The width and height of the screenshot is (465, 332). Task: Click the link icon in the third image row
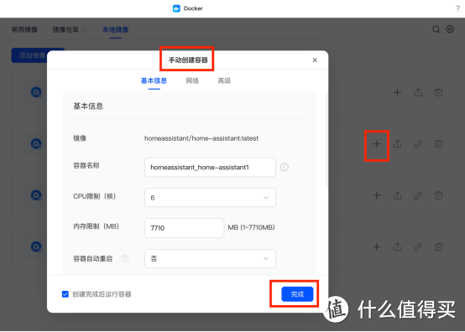click(418, 195)
